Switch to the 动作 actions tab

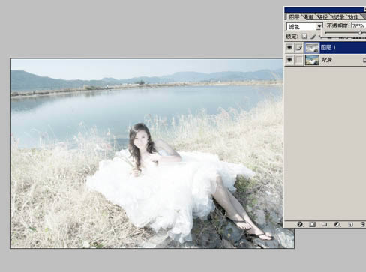[353, 17]
